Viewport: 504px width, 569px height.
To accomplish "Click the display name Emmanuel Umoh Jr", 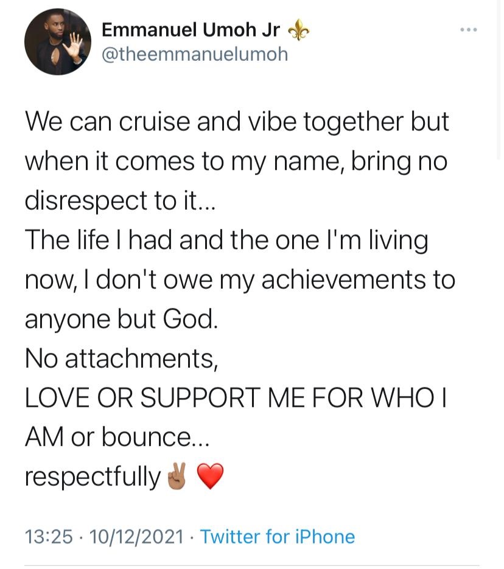I will click(191, 30).
